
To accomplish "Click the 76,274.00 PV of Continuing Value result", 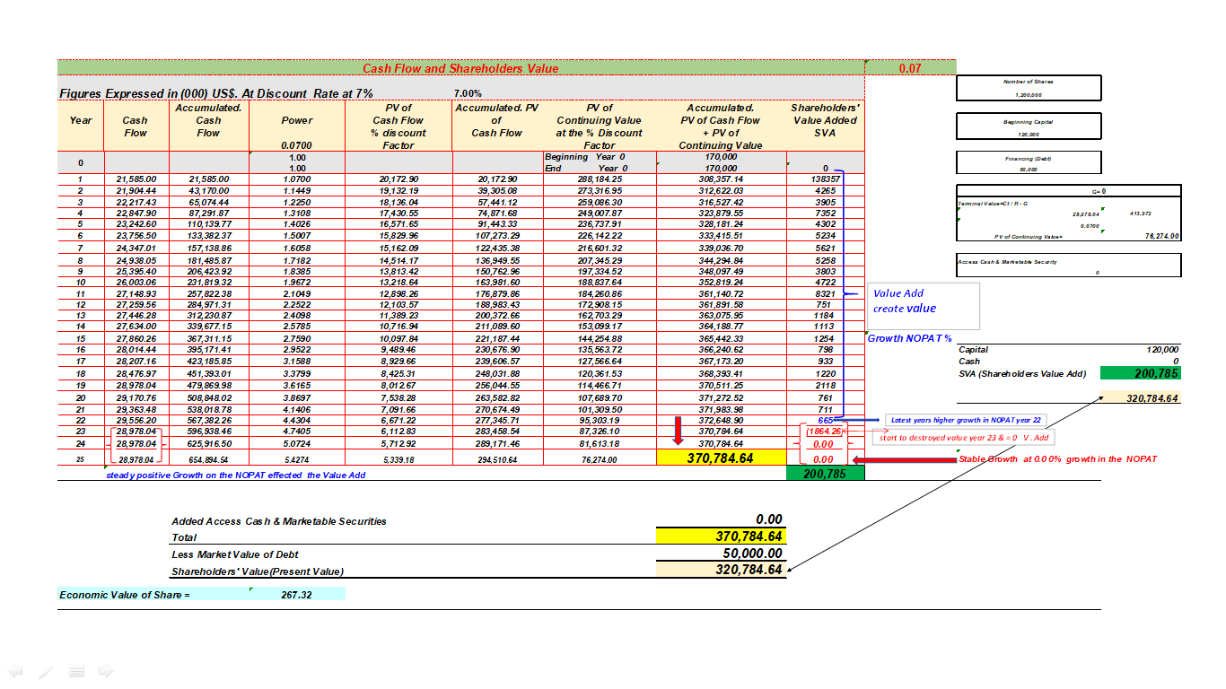I will [1162, 237].
